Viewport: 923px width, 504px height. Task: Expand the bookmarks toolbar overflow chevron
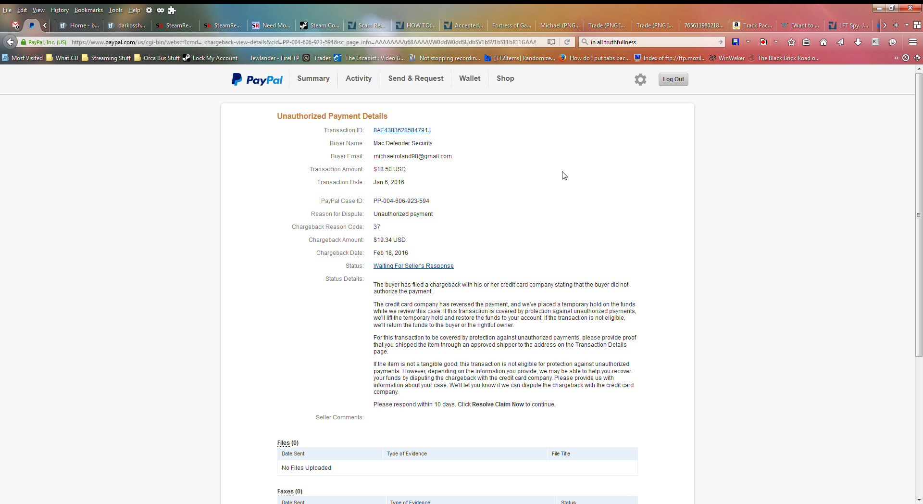pyautogui.click(x=896, y=58)
